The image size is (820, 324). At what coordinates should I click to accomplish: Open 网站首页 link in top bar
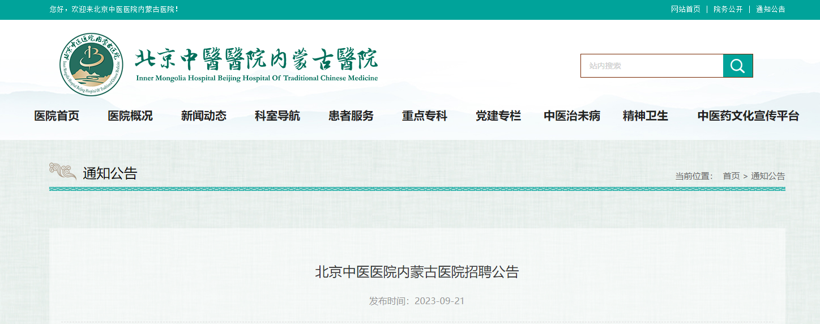(685, 9)
